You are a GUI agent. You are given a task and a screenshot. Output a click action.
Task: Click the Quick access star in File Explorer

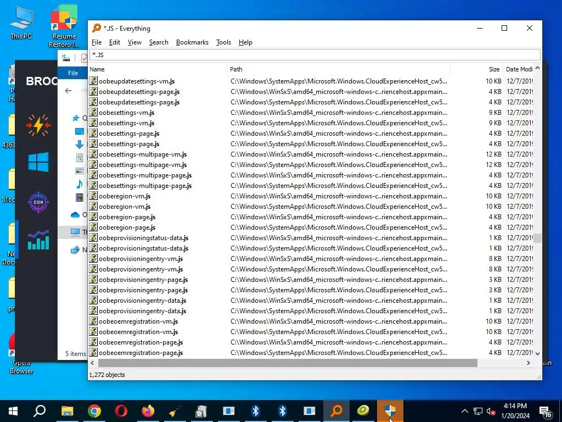(x=76, y=118)
